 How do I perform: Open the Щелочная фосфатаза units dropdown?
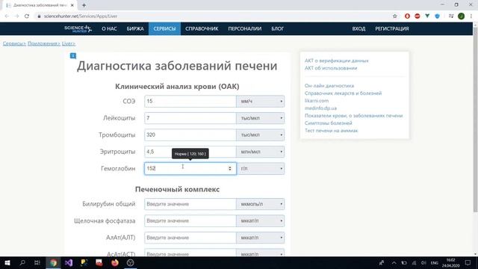(260, 221)
